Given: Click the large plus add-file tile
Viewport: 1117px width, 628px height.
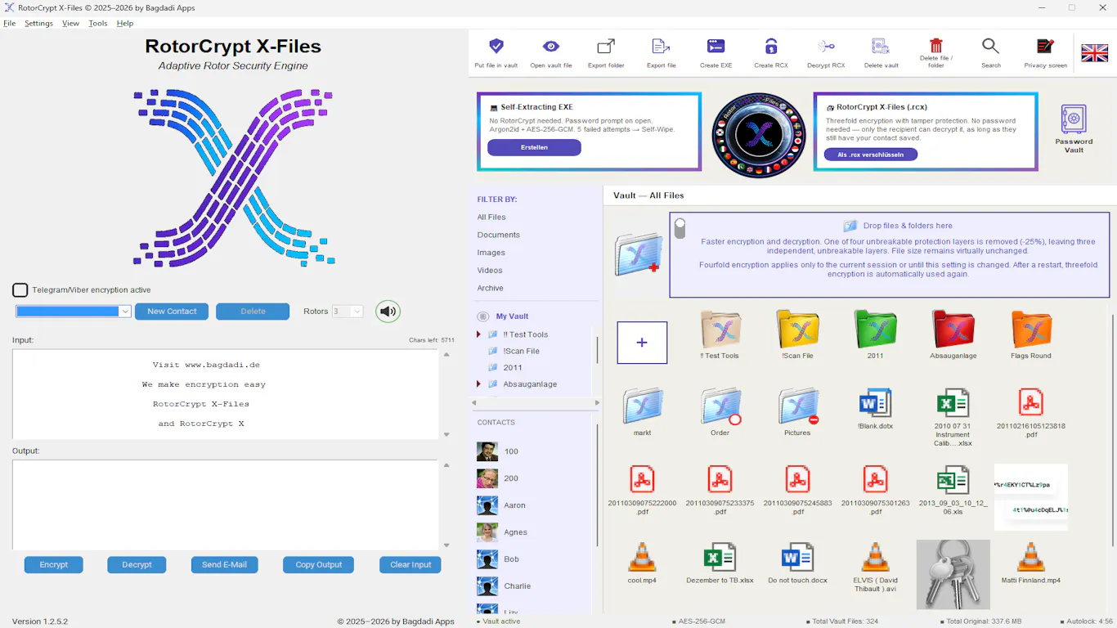Looking at the screenshot, I should point(642,343).
